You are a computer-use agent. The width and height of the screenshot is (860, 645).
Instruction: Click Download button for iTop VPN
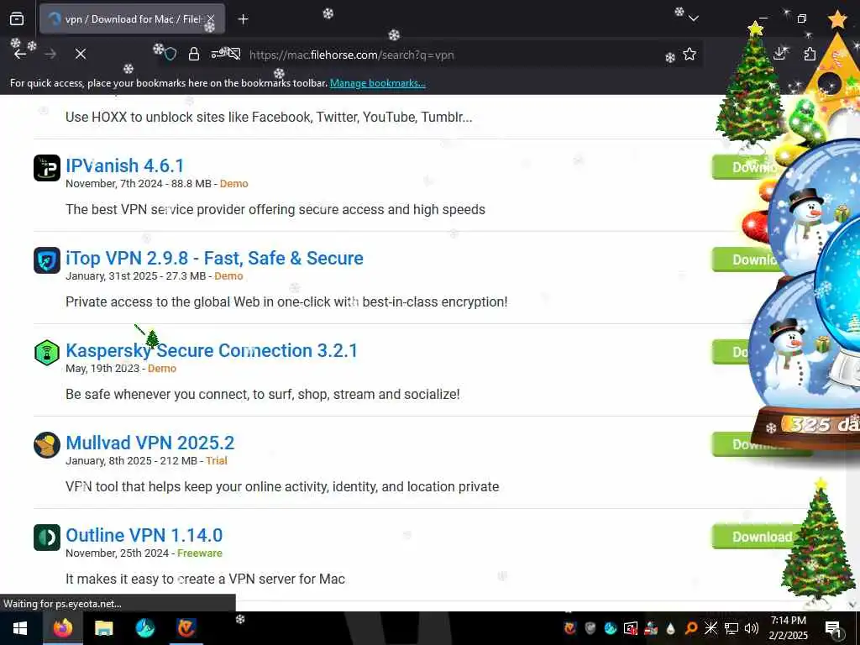(746, 260)
